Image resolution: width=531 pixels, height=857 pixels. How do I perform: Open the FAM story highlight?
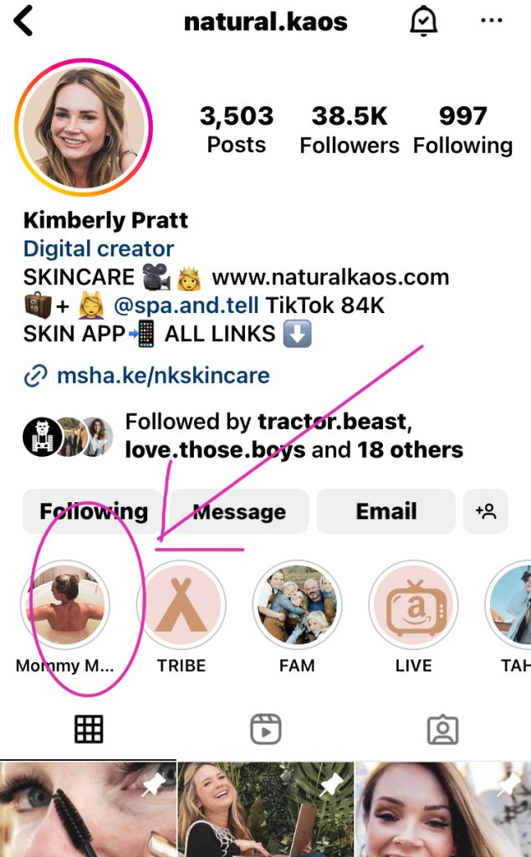coord(297,604)
